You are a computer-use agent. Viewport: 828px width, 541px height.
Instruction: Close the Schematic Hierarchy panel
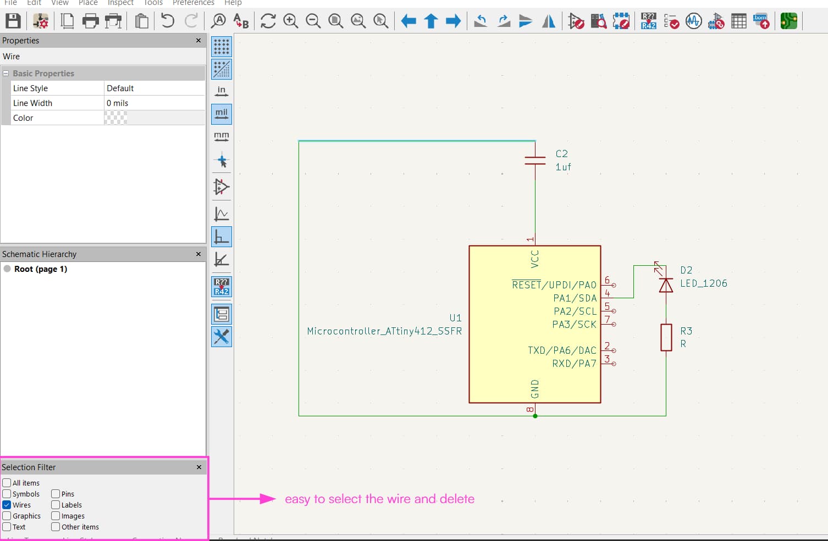198,254
